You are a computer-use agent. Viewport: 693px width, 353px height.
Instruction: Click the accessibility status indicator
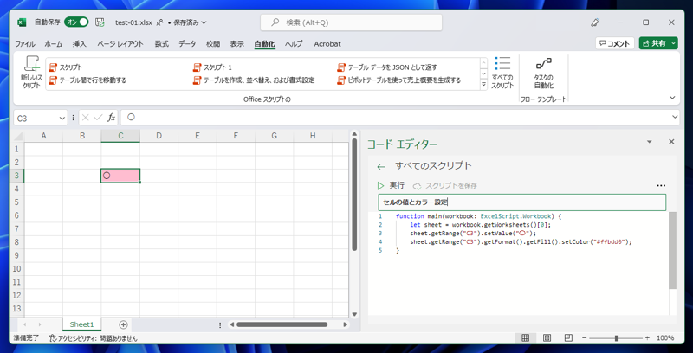93,338
